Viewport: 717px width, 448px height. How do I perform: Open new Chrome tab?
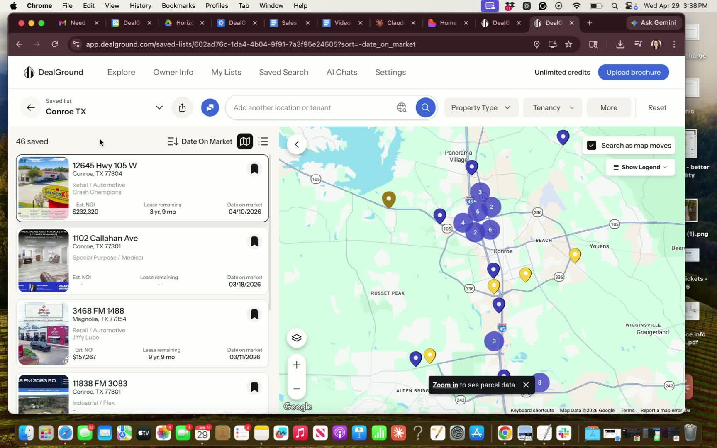pos(589,23)
